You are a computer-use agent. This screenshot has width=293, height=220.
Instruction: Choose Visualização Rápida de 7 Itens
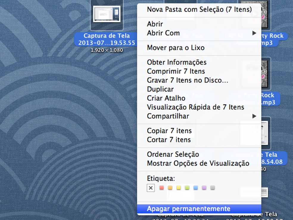click(x=199, y=107)
